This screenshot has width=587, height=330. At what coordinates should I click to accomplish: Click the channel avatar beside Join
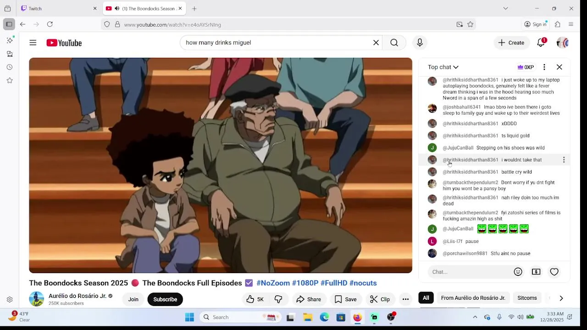(x=36, y=299)
